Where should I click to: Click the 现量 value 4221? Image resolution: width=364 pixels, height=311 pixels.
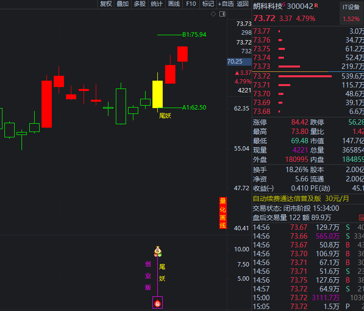pos(300,150)
